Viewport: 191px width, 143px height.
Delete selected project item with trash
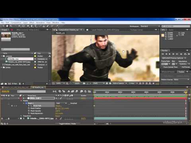pos(20,84)
